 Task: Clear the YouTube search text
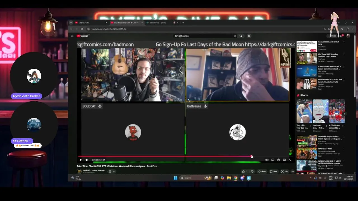(235, 36)
